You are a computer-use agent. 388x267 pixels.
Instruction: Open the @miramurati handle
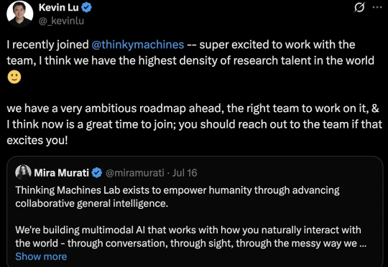[135, 172]
